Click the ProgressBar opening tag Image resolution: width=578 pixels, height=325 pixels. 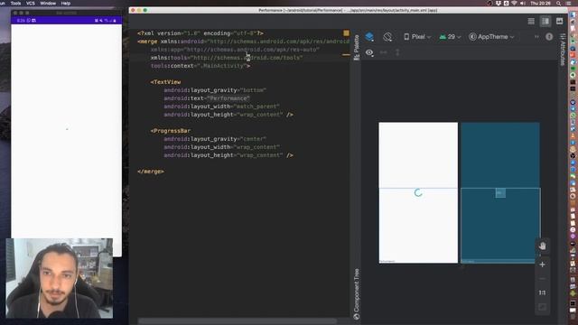tap(171, 131)
